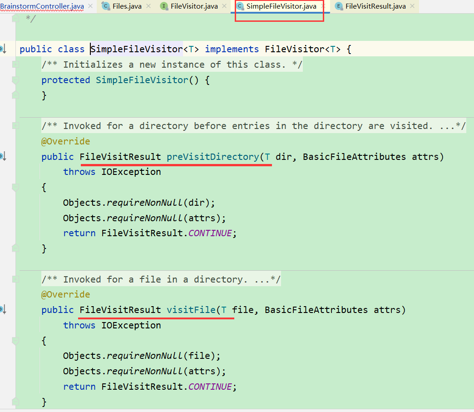
Task: Switch to the FileVisitor.java tab
Action: click(194, 6)
